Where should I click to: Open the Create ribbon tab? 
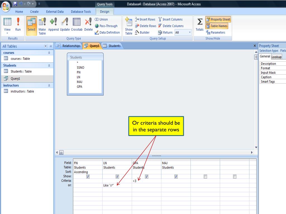click(34, 12)
